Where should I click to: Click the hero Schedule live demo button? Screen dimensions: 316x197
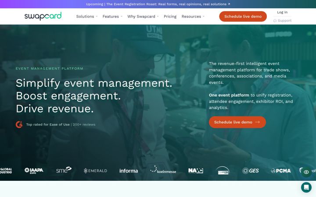(x=237, y=122)
